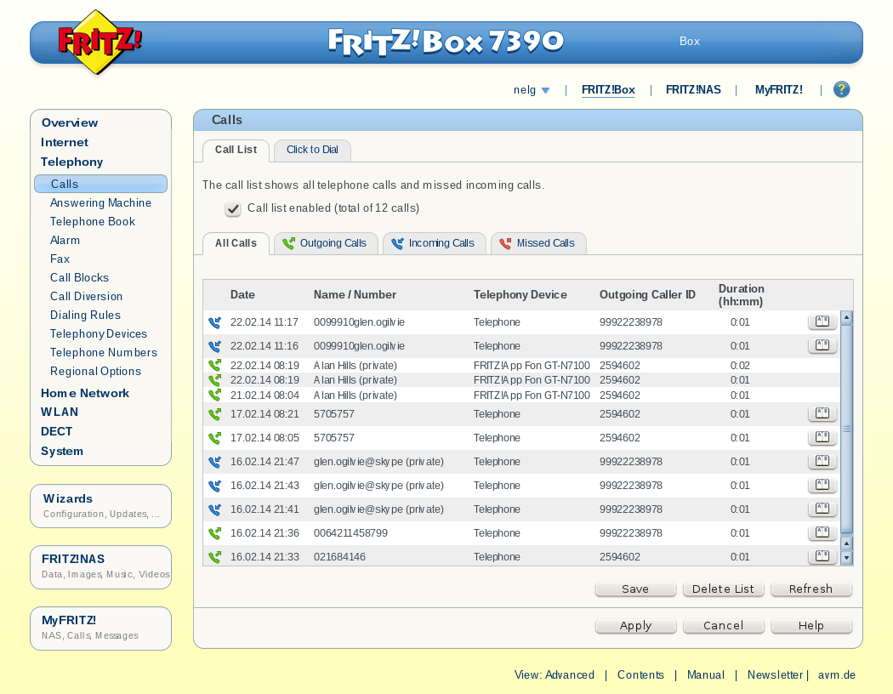Open Telephone Numbers page
893x694 pixels.
point(104,353)
